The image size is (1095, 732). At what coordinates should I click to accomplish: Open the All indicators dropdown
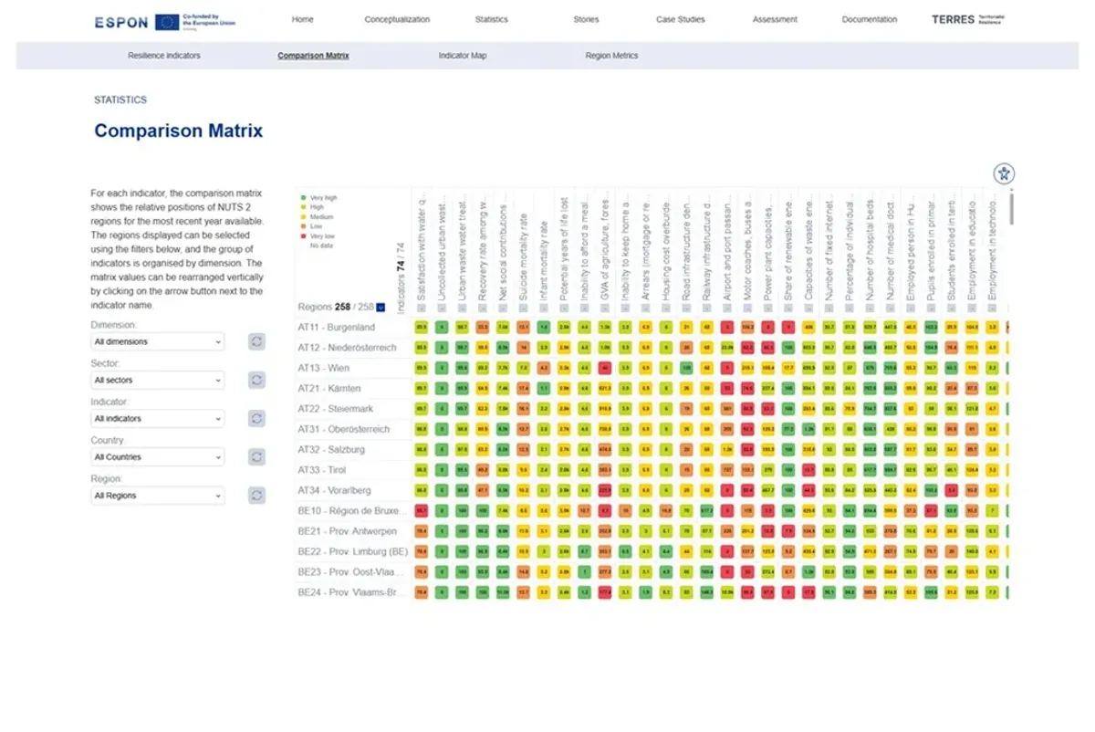pyautogui.click(x=157, y=418)
